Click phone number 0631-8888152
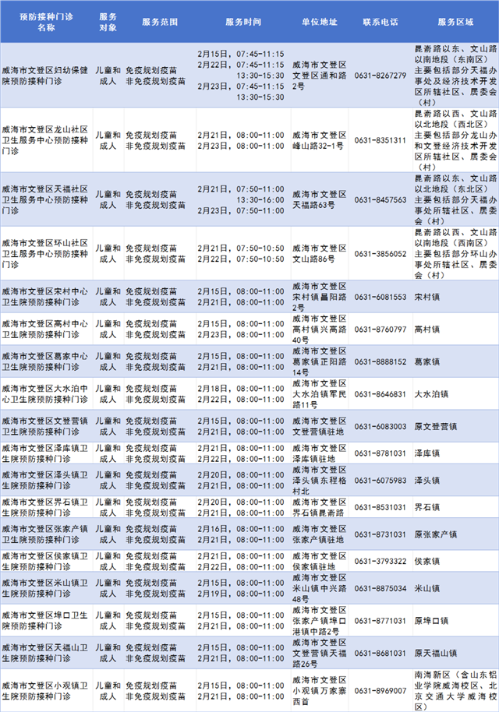Image resolution: width=499 pixels, height=712 pixels. click(x=382, y=361)
